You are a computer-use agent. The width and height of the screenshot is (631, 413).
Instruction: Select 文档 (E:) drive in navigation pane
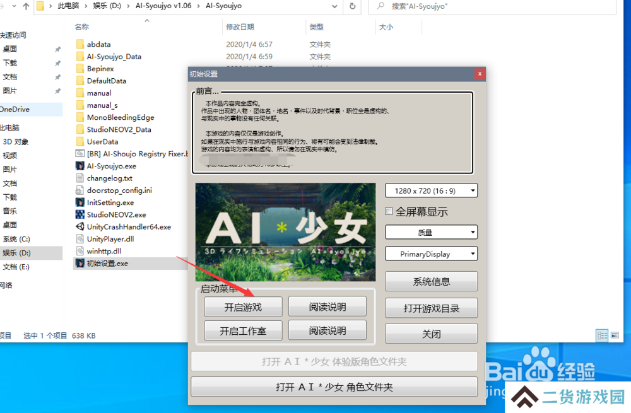point(16,267)
